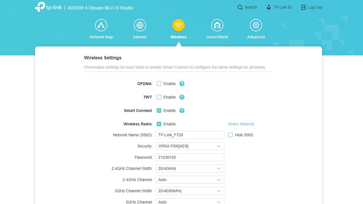Open the 5GHz Channel dropdown

tap(190, 201)
